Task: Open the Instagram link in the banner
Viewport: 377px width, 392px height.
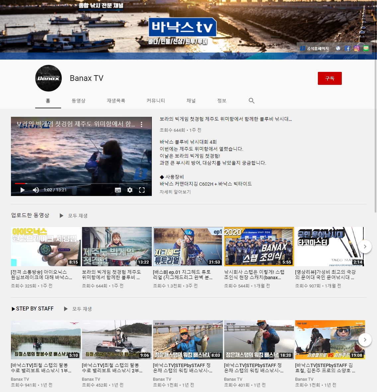Action: click(x=357, y=49)
